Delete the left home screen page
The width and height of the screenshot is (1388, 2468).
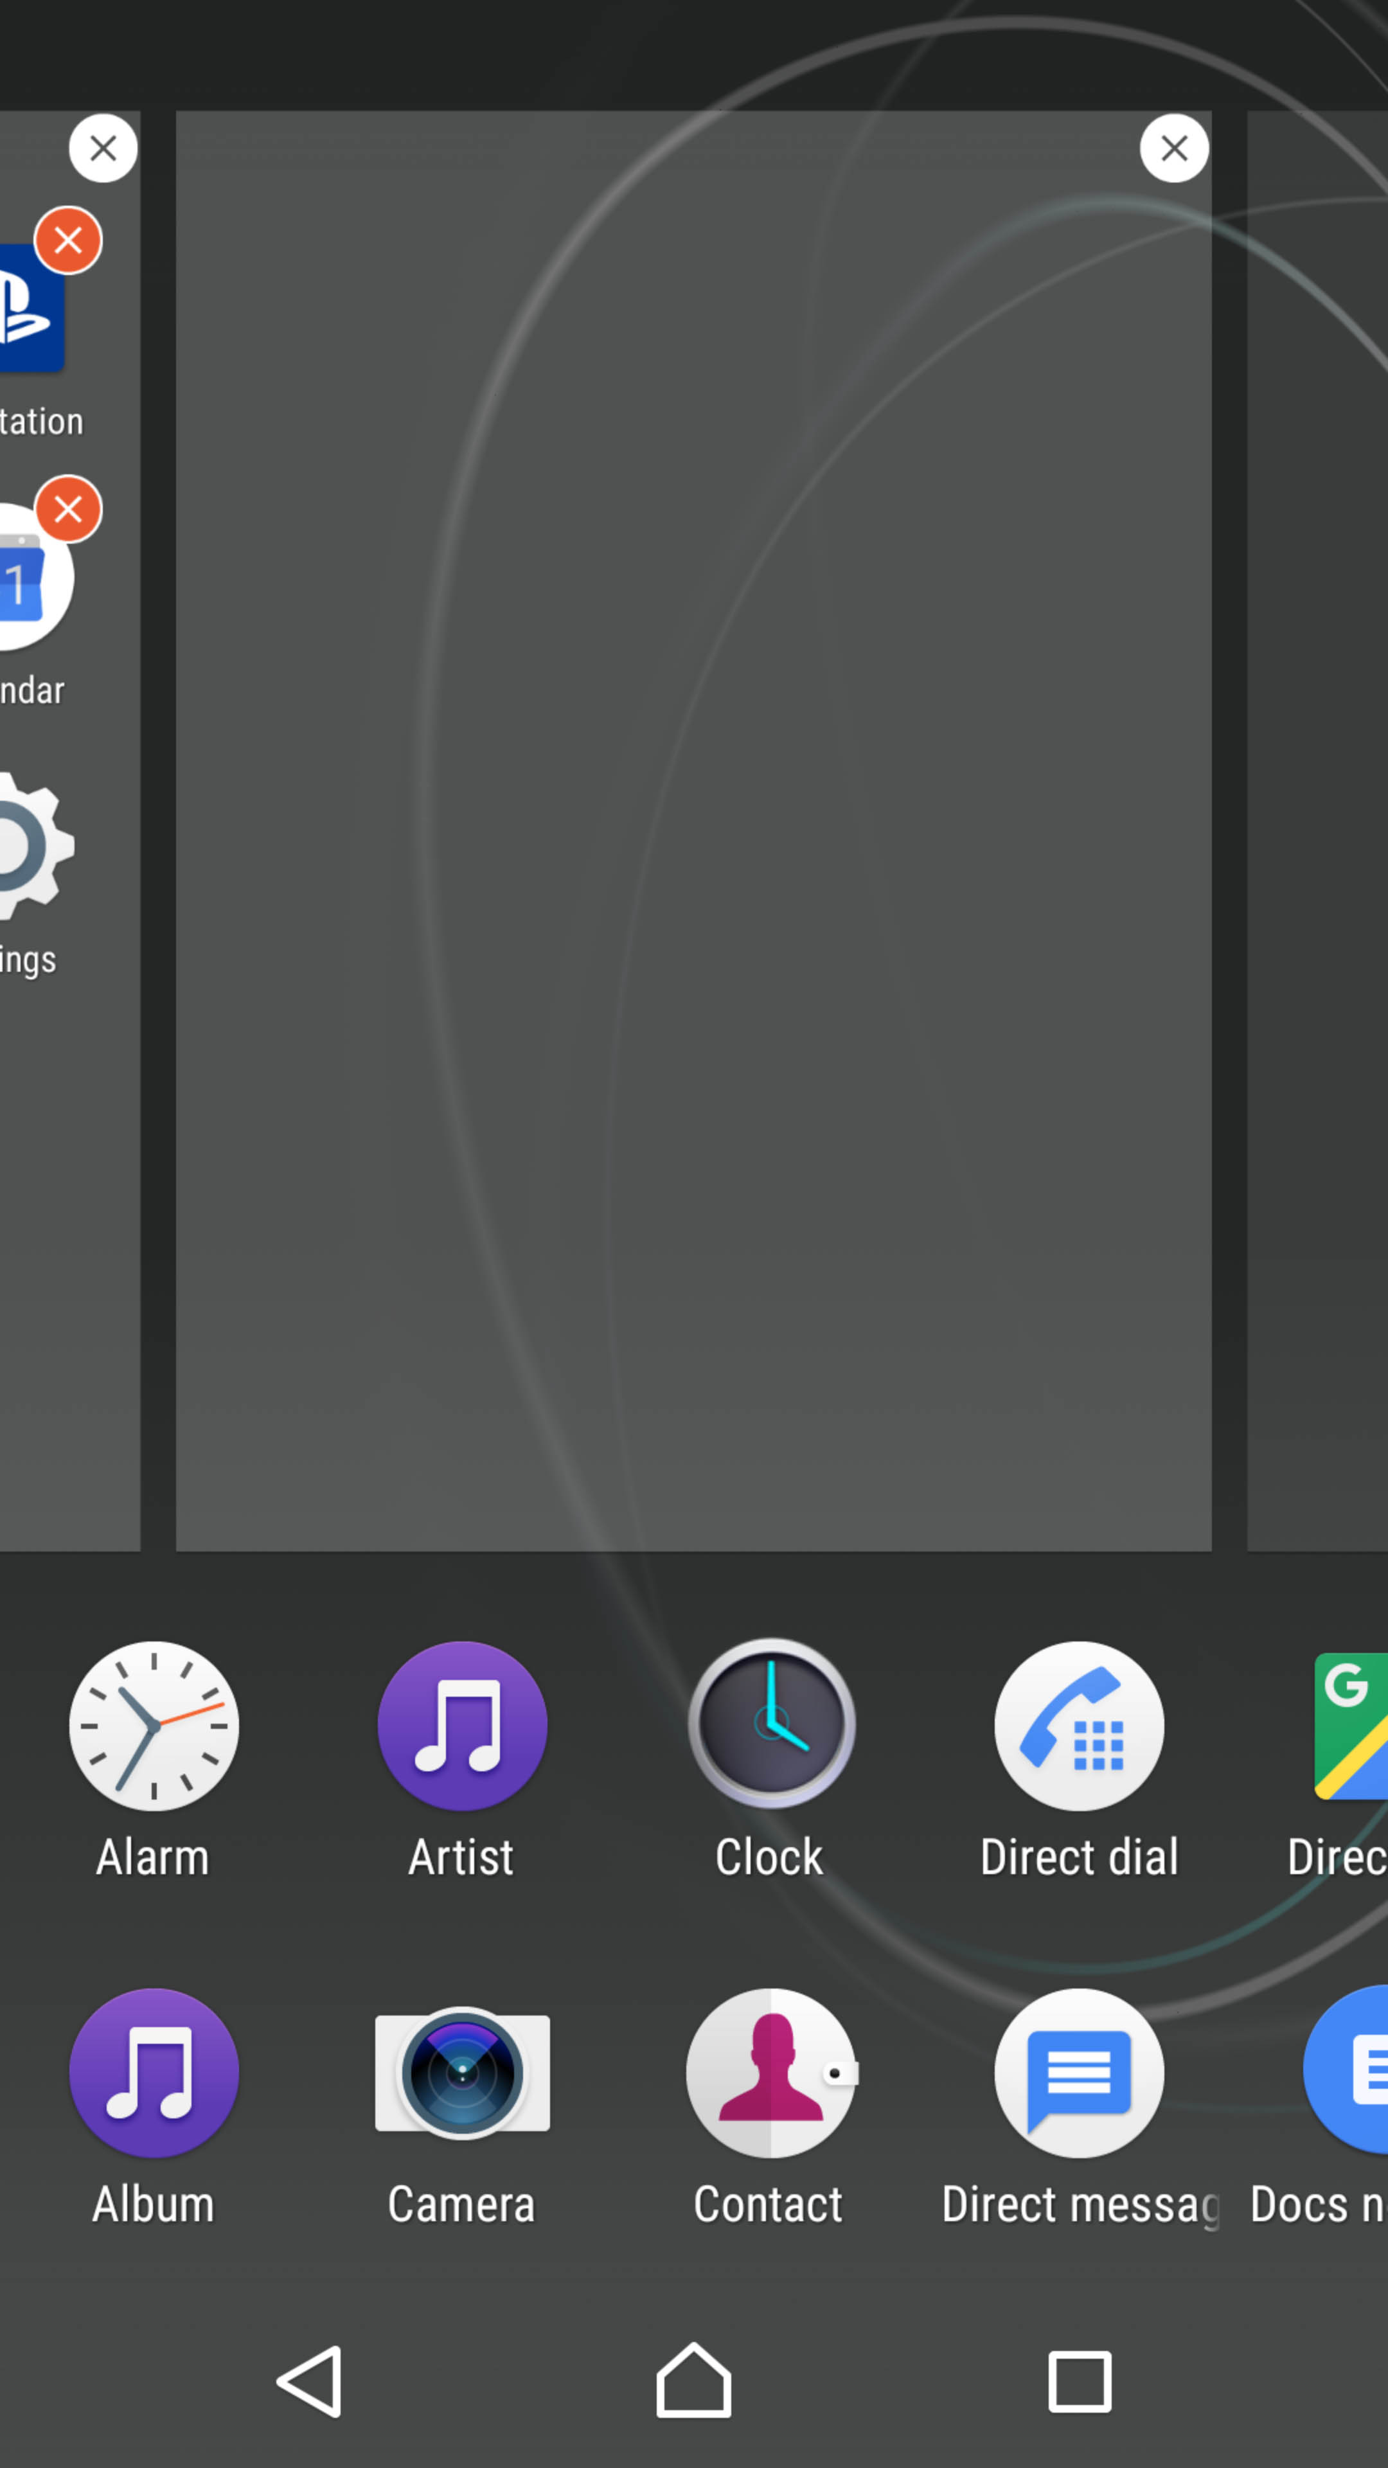coord(103,148)
